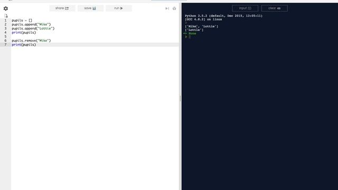The width and height of the screenshot is (338, 190).
Task: Click the debugger step icon
Action: coord(167,8)
